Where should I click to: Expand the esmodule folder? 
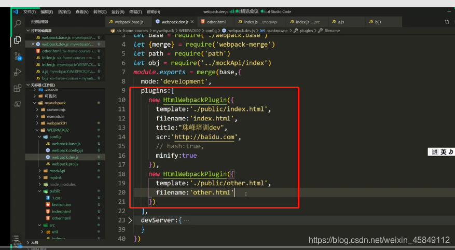[37, 116]
